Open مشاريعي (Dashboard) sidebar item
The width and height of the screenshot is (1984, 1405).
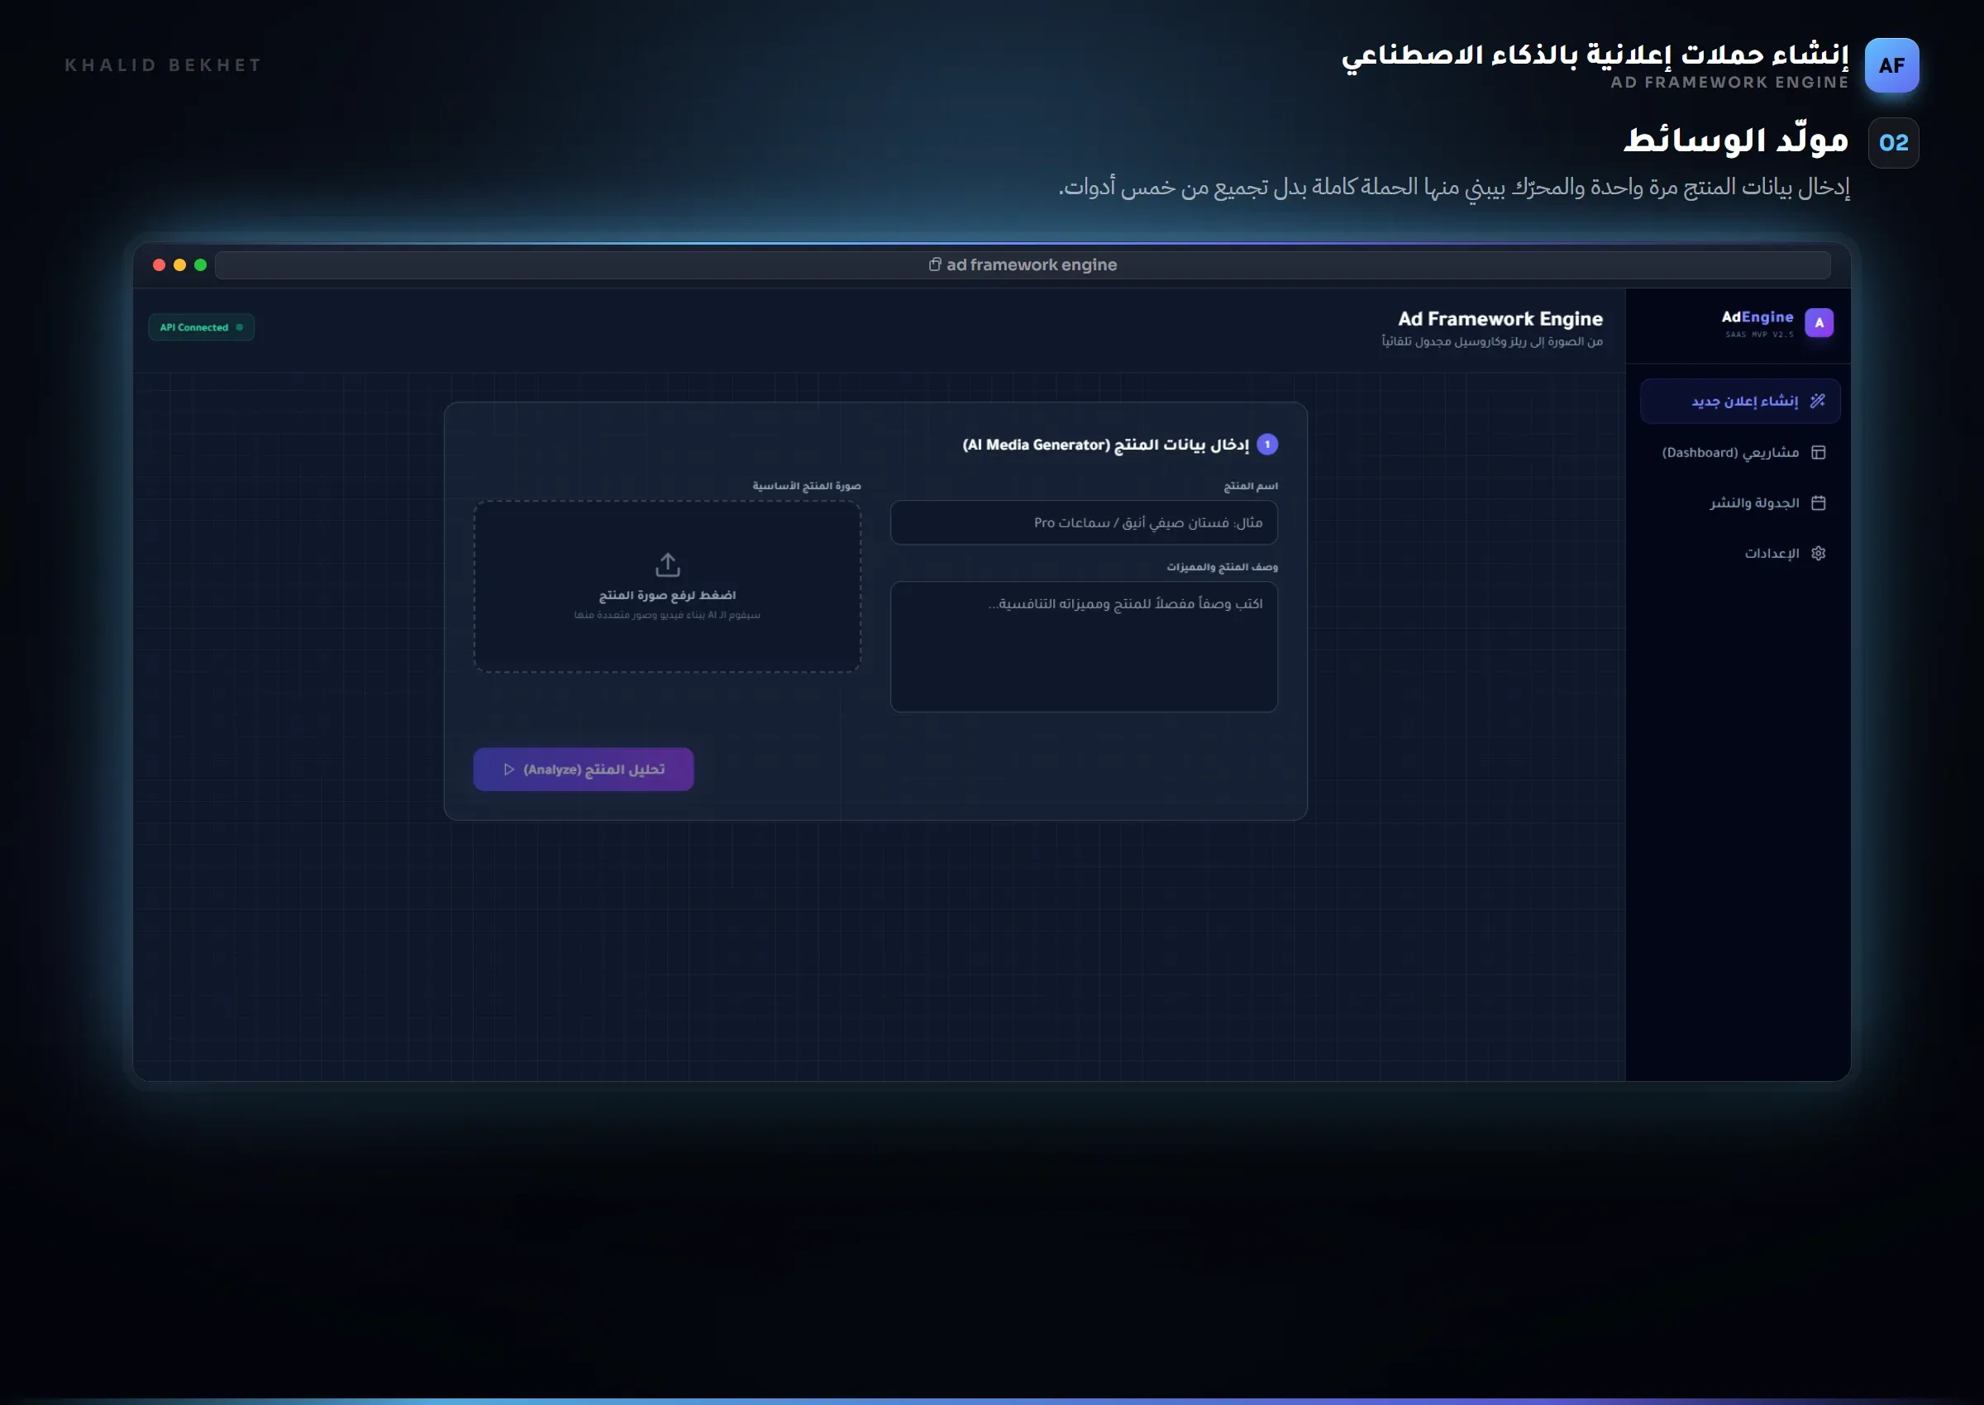(x=1739, y=452)
